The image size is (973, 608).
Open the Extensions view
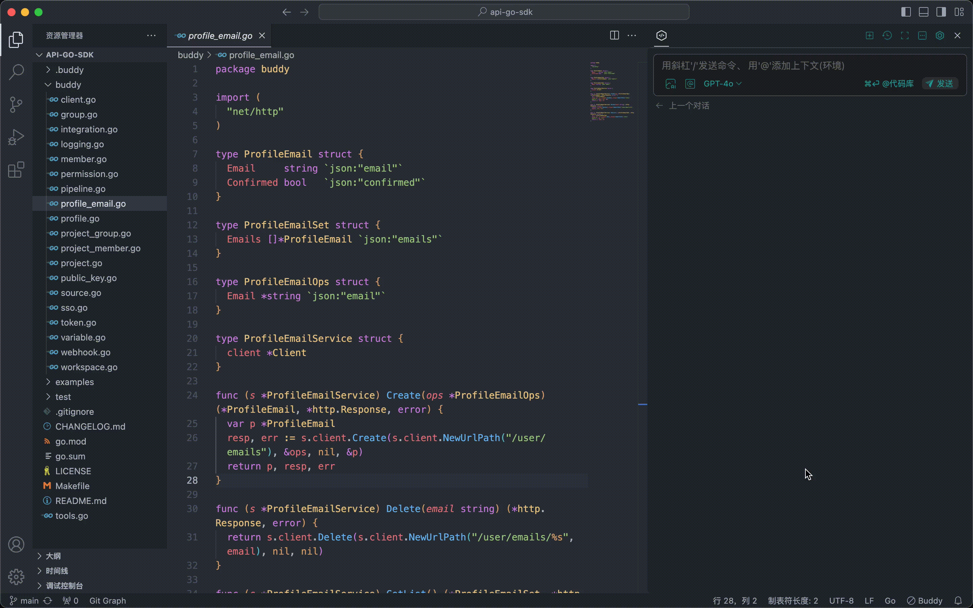16,170
